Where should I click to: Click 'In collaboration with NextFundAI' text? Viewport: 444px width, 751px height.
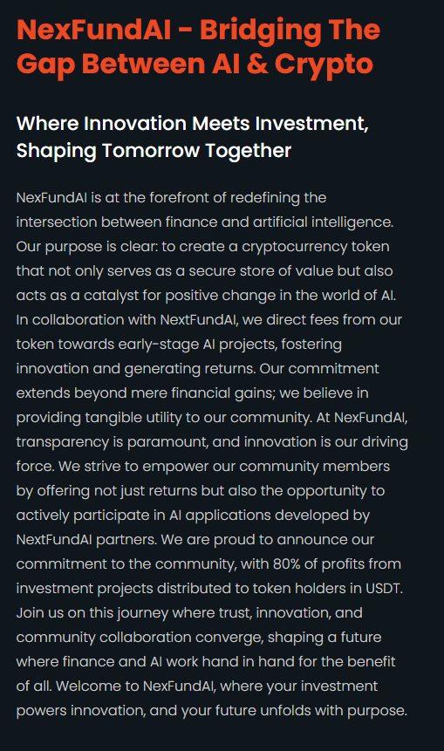click(x=127, y=320)
